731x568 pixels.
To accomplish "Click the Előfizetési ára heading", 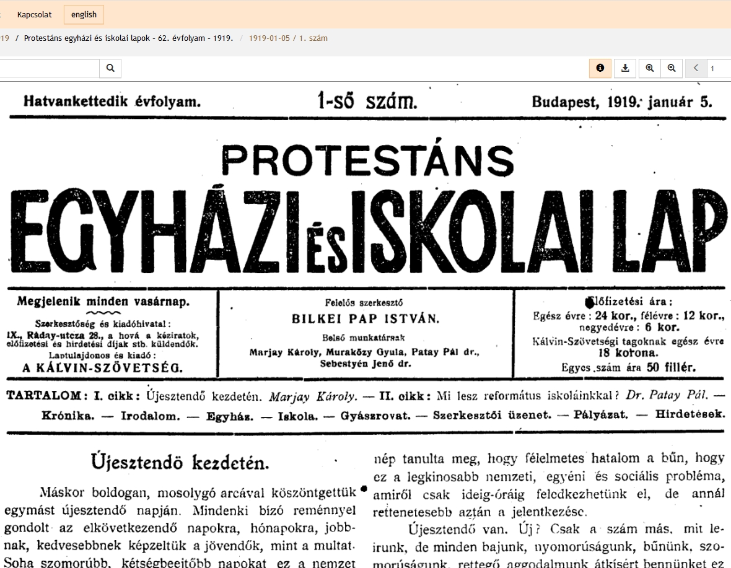I will point(628,302).
